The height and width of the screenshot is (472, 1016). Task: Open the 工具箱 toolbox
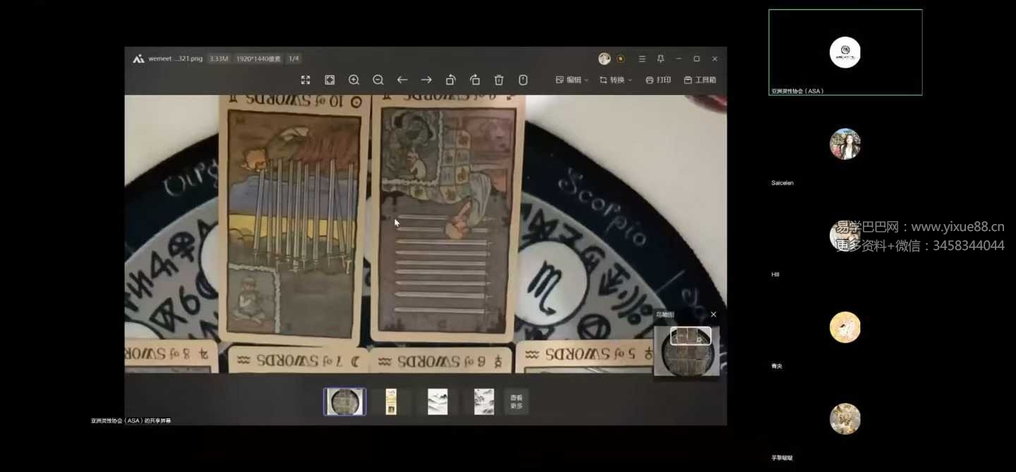pyautogui.click(x=700, y=80)
